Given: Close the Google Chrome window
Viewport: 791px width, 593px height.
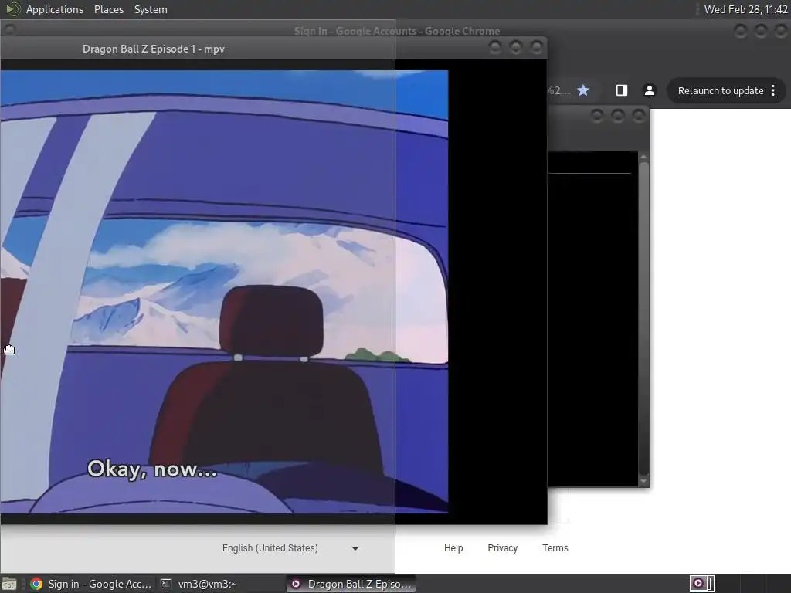Looking at the screenshot, I should point(782,31).
